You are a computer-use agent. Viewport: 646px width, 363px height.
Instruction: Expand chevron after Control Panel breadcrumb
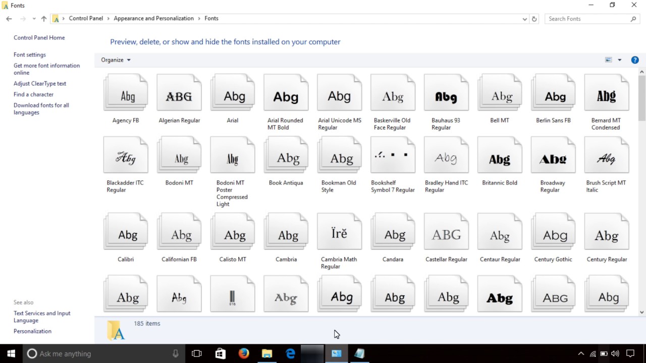109,19
